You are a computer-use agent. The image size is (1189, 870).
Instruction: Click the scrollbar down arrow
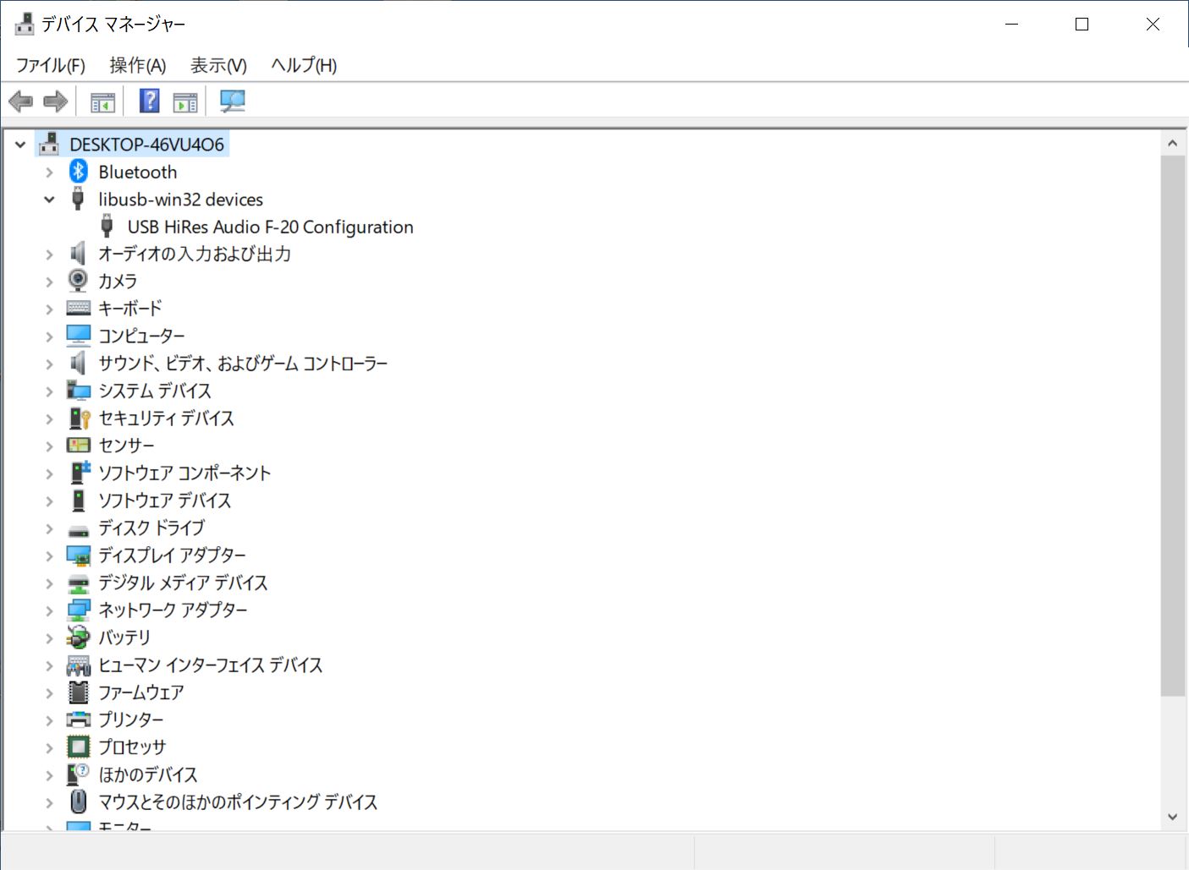(1172, 817)
